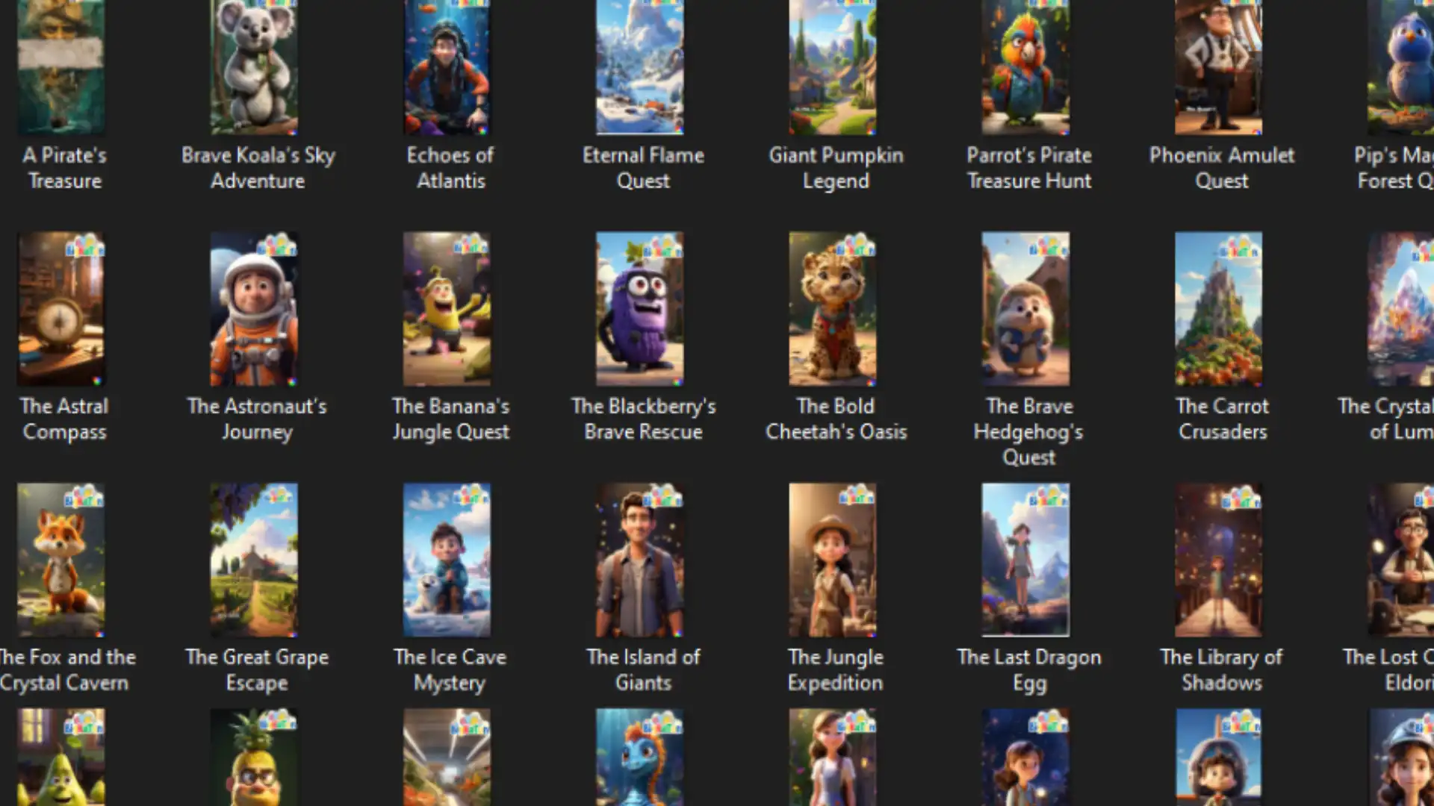Select The Astral Compass thumbnail
The height and width of the screenshot is (806, 1434).
pyautogui.click(x=61, y=309)
